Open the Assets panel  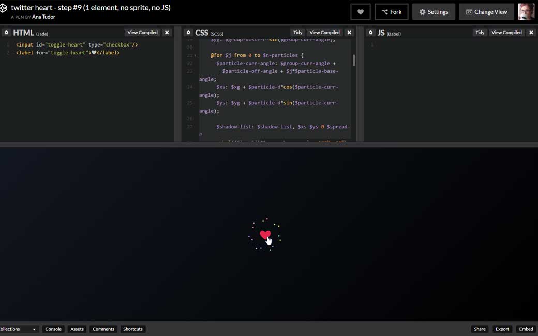pyautogui.click(x=77, y=329)
